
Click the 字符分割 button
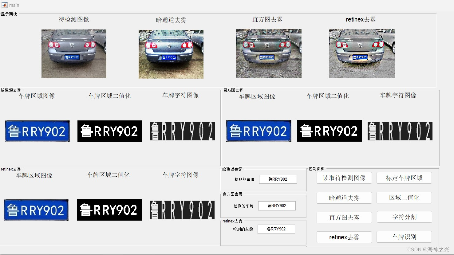coord(404,217)
